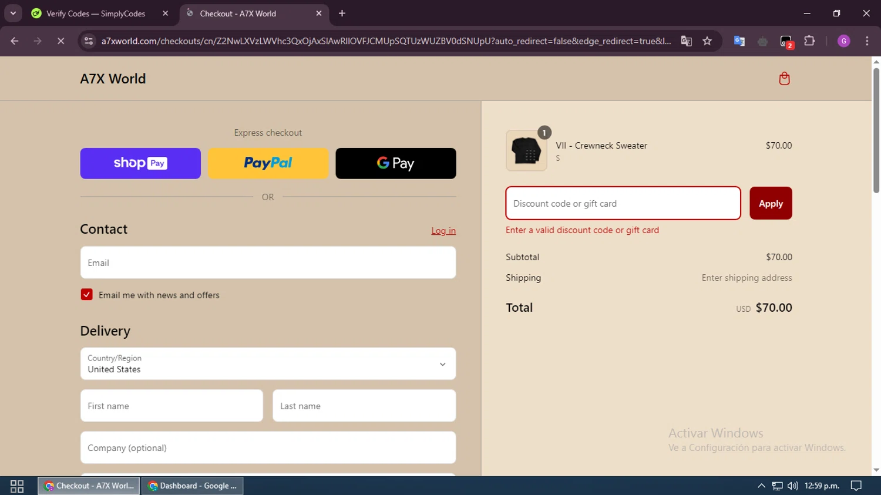
Task: Click the Discount code or gift card field
Action: 623,203
